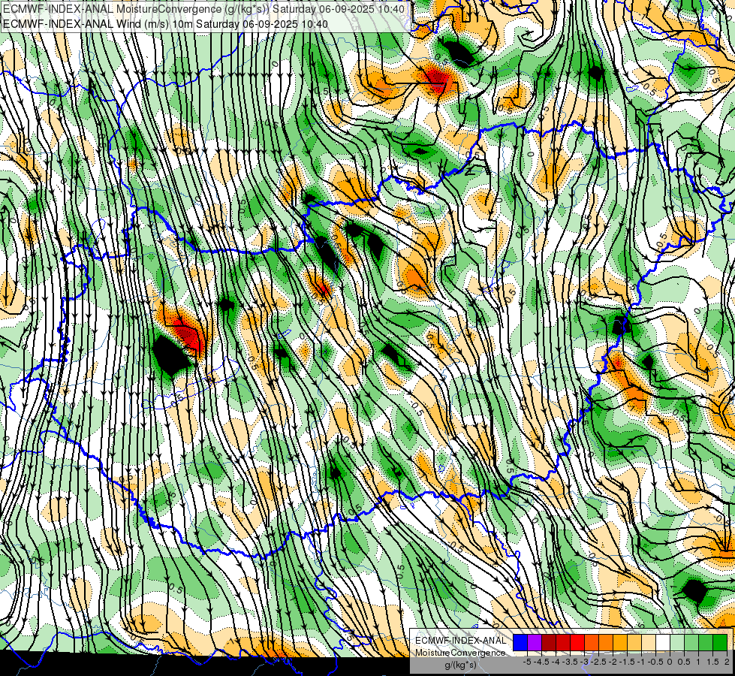Click the Wind (m/s) 10m title line
735x676 pixels.
pos(165,23)
